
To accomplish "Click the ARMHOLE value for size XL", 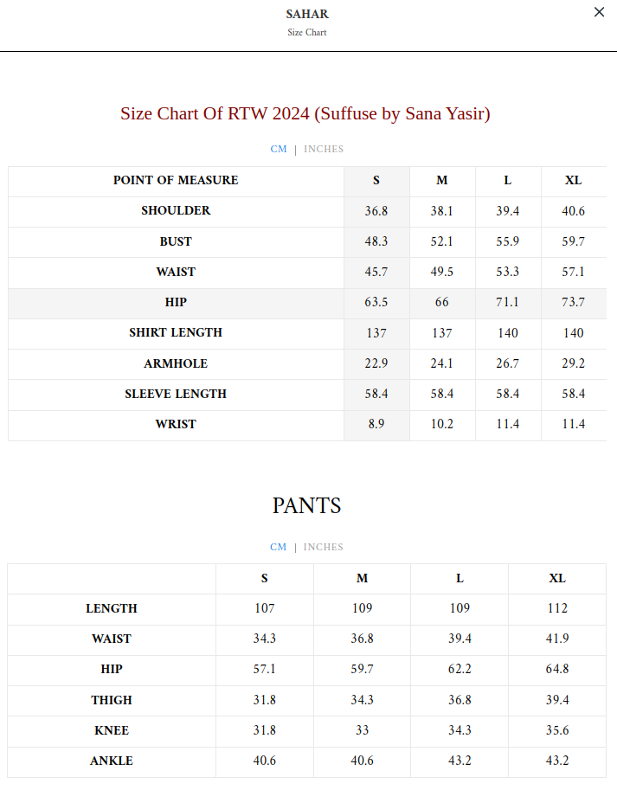I will 574,363.
